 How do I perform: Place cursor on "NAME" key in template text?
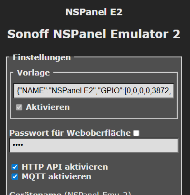click(32, 91)
